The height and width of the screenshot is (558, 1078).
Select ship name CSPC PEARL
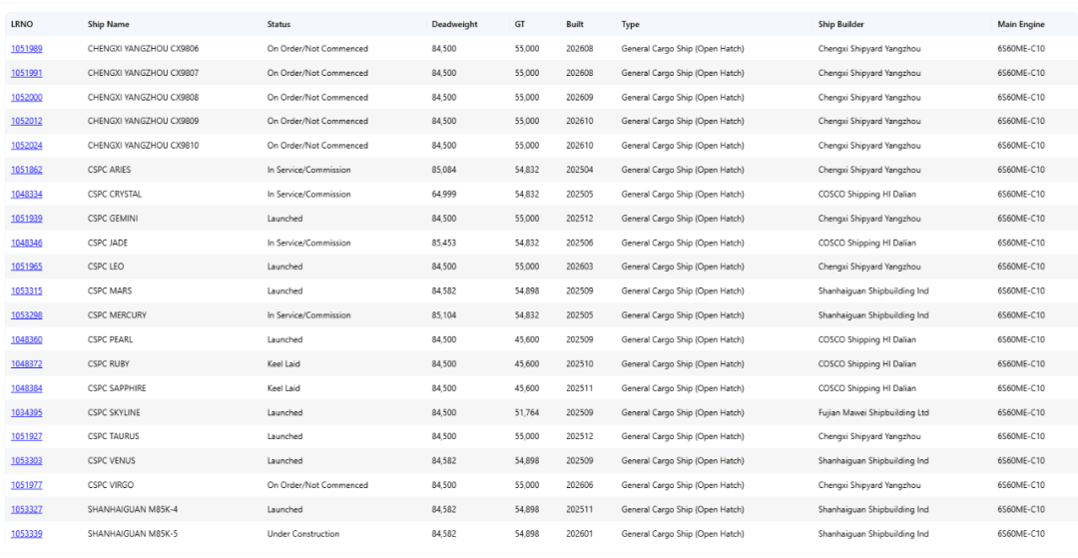(111, 339)
